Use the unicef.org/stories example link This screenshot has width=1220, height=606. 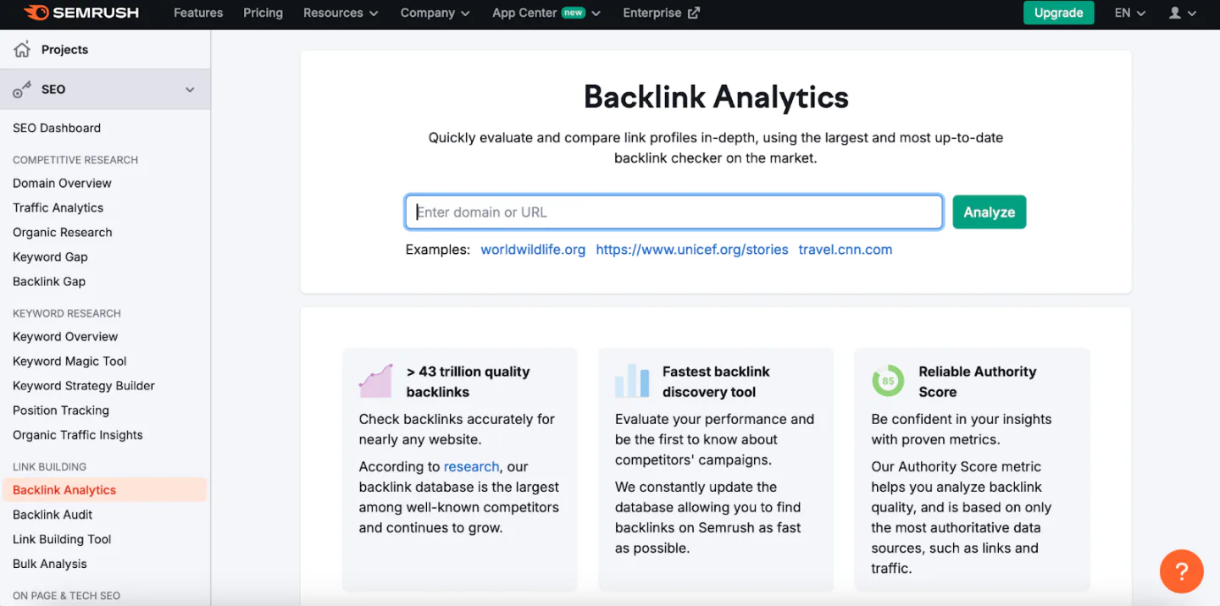pos(692,250)
